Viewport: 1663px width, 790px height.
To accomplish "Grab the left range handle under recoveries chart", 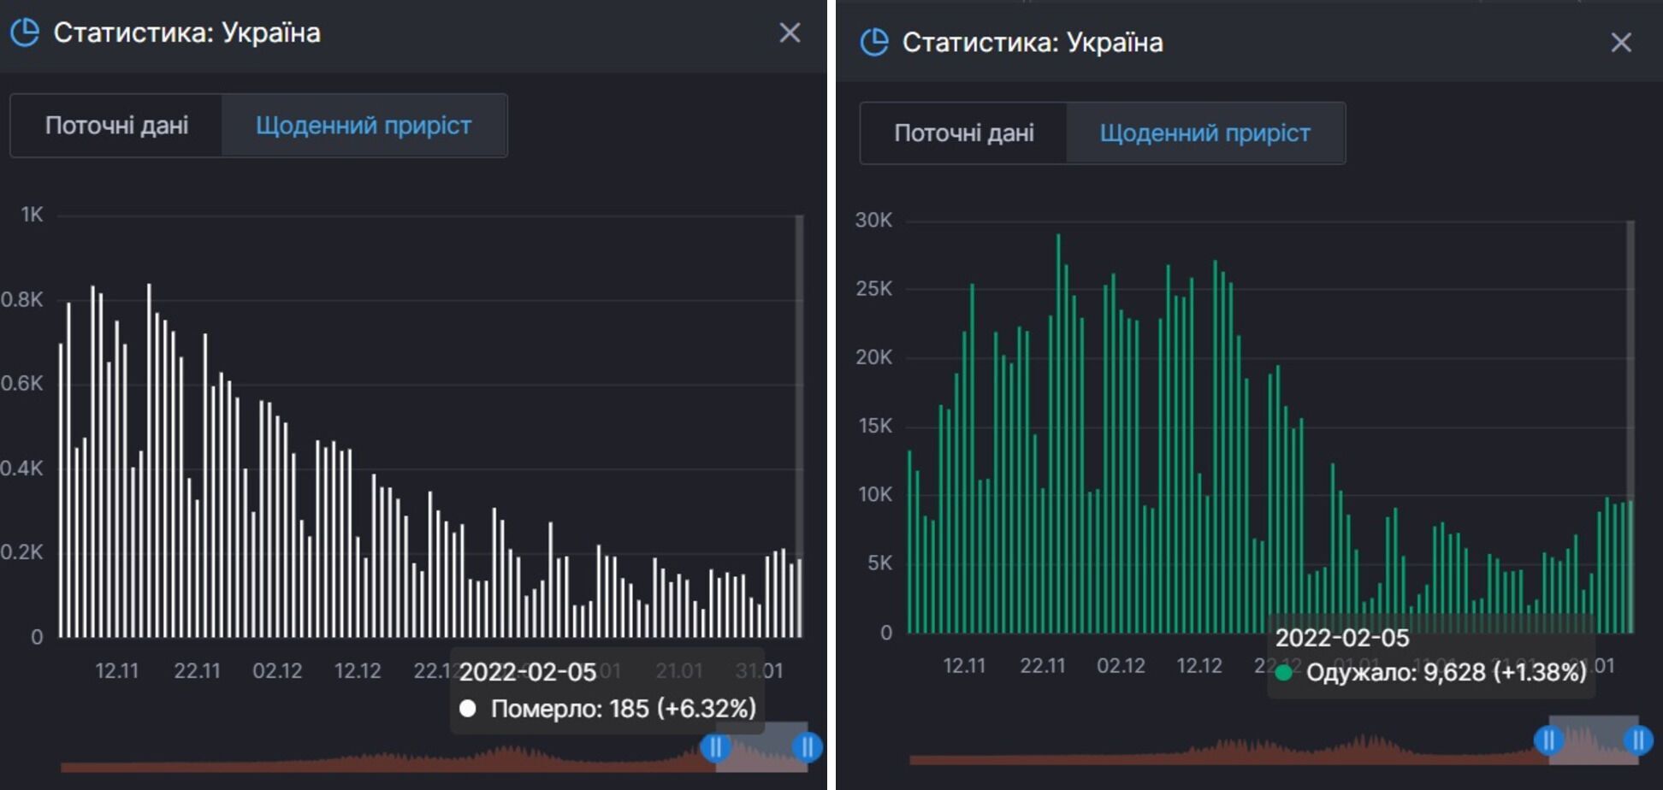I will [1548, 740].
